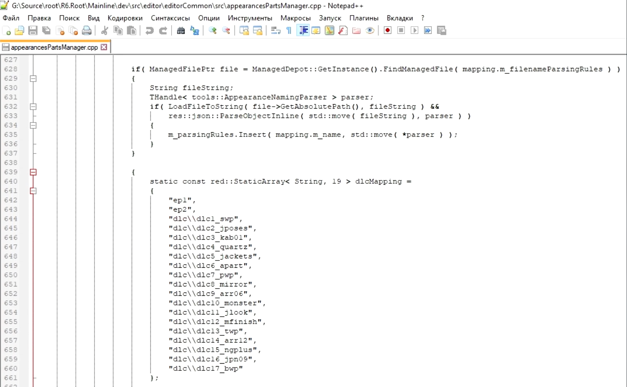
Task: Open the Вкладки menu
Action: point(400,18)
